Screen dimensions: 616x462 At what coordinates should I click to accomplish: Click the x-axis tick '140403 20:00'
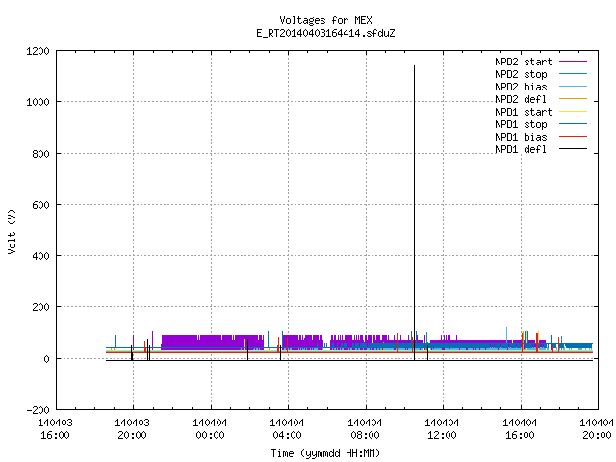(x=133, y=429)
